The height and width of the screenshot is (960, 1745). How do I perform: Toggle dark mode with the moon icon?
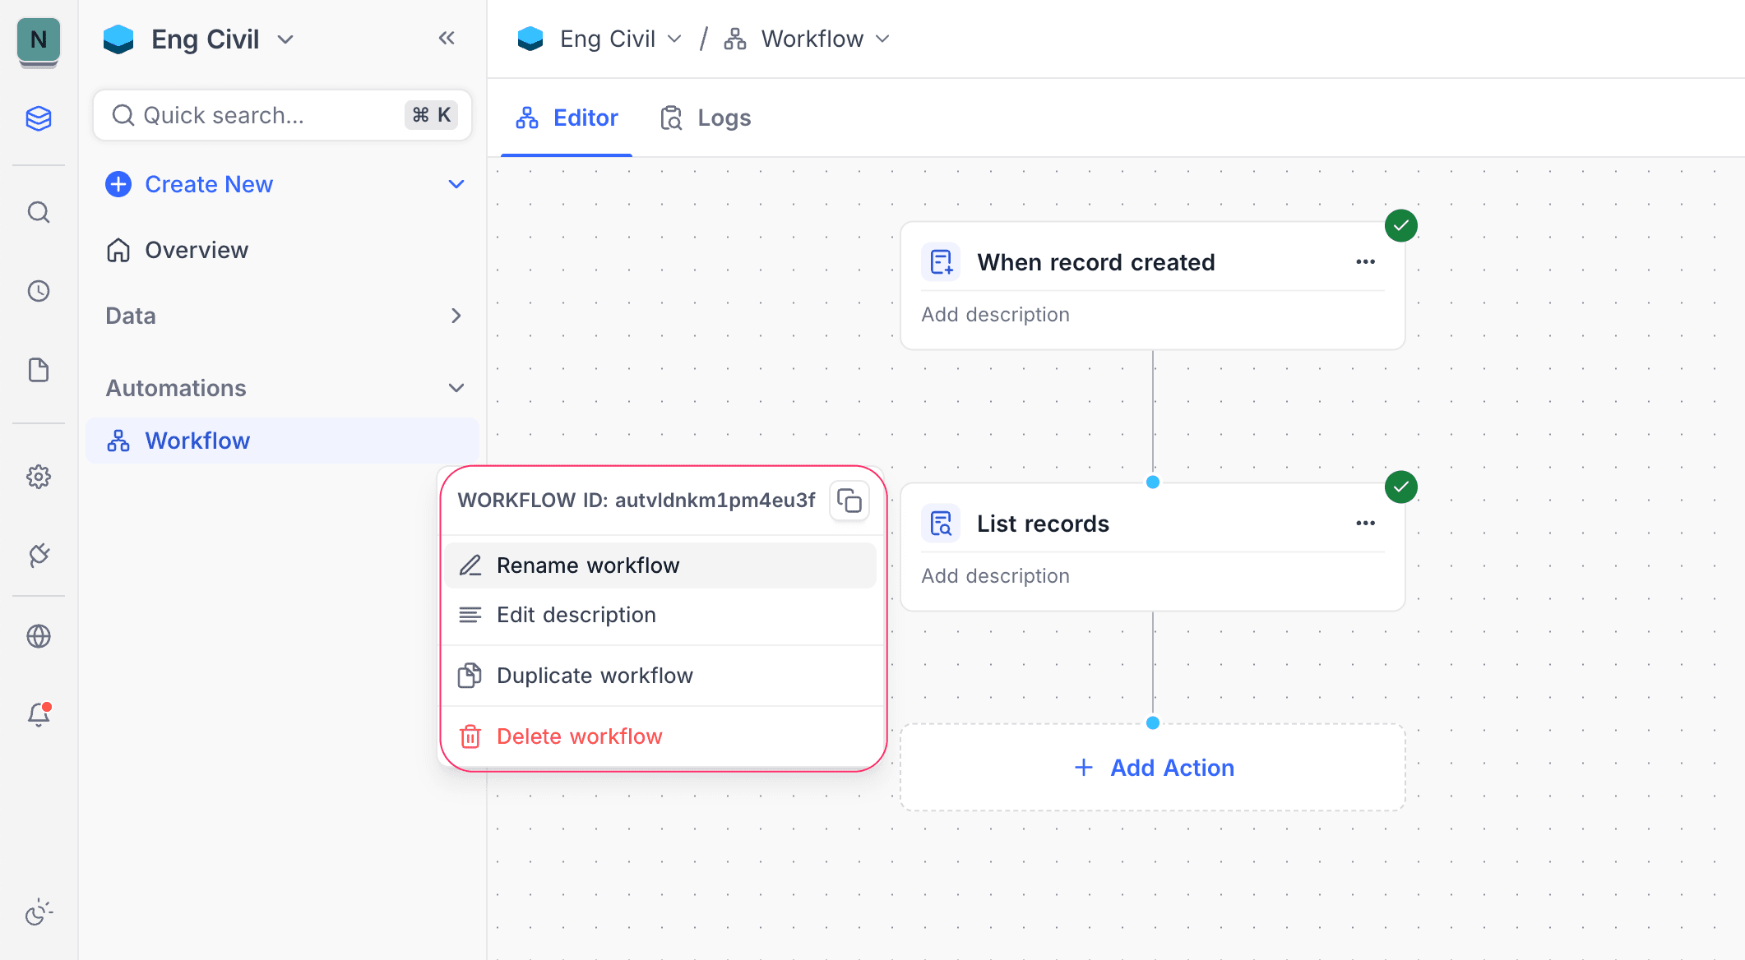coord(39,912)
